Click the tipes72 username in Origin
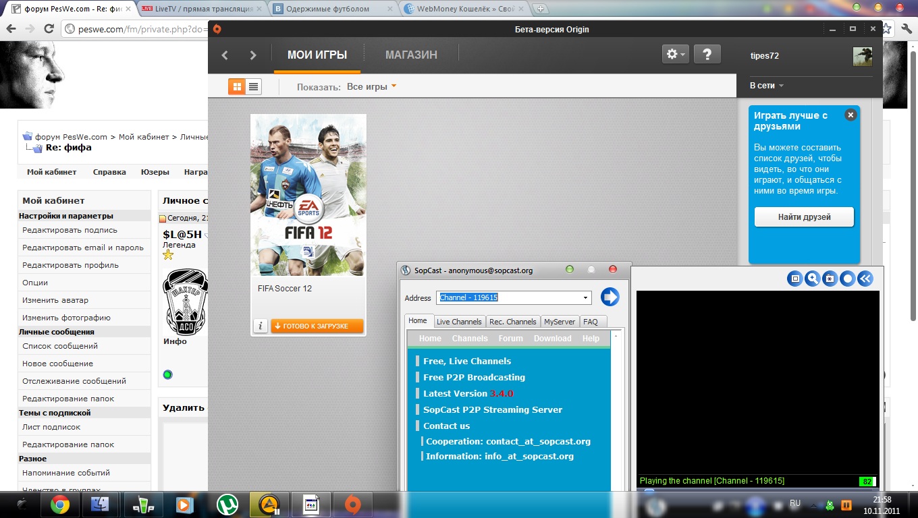Image resolution: width=918 pixels, height=518 pixels. tap(765, 56)
